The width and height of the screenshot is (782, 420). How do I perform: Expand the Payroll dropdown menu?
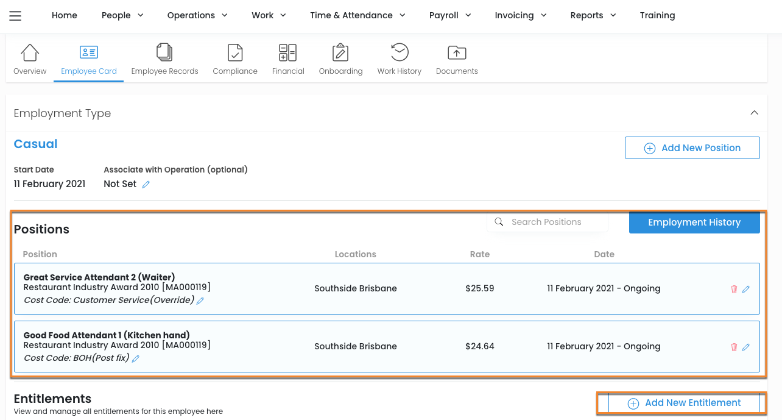pyautogui.click(x=450, y=15)
